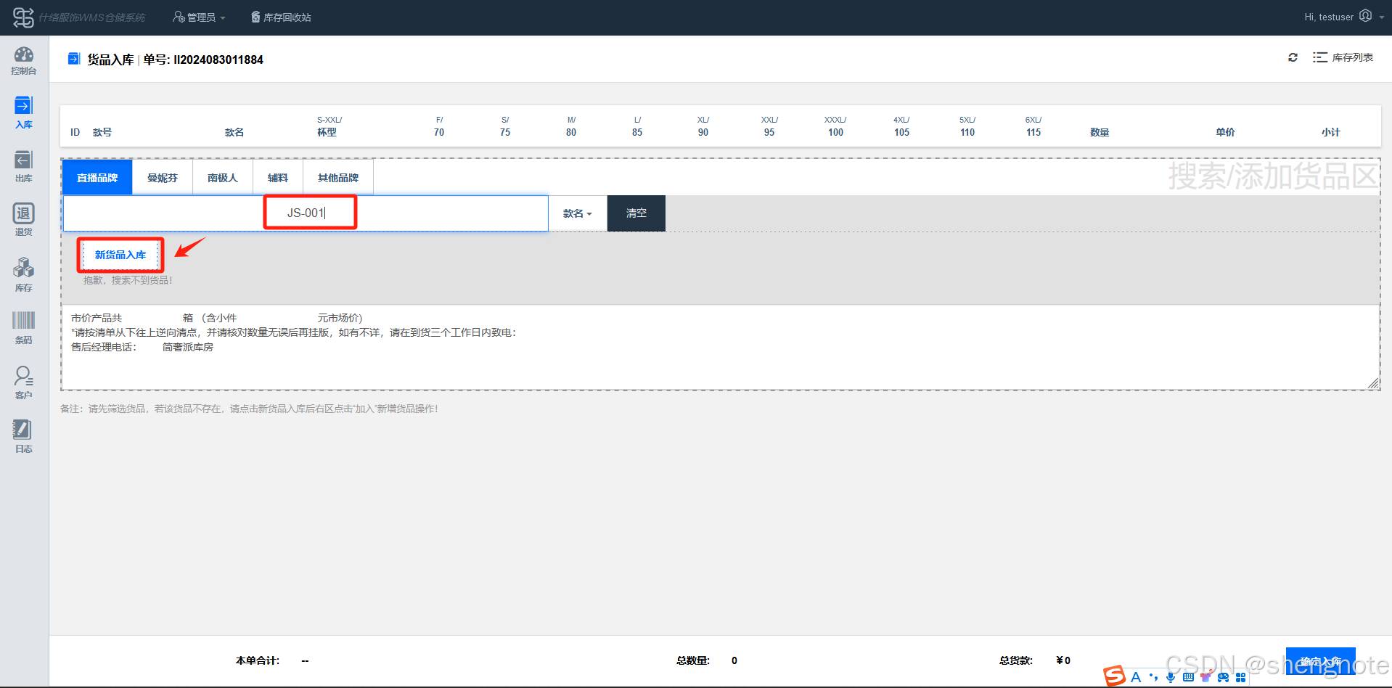Viewport: 1392px width, 688px height.
Task: Open the 库存列表 inventory list link
Action: [1343, 57]
